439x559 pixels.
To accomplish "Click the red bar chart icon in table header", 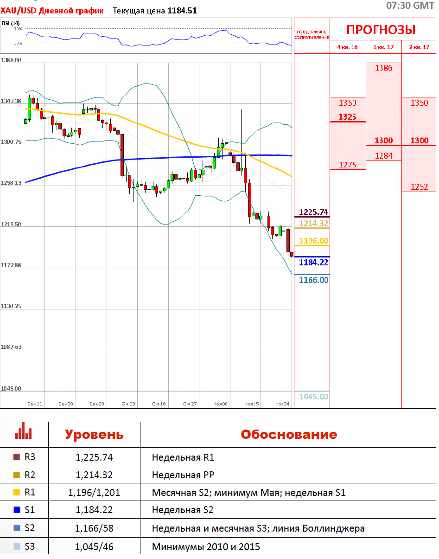I will [23, 430].
